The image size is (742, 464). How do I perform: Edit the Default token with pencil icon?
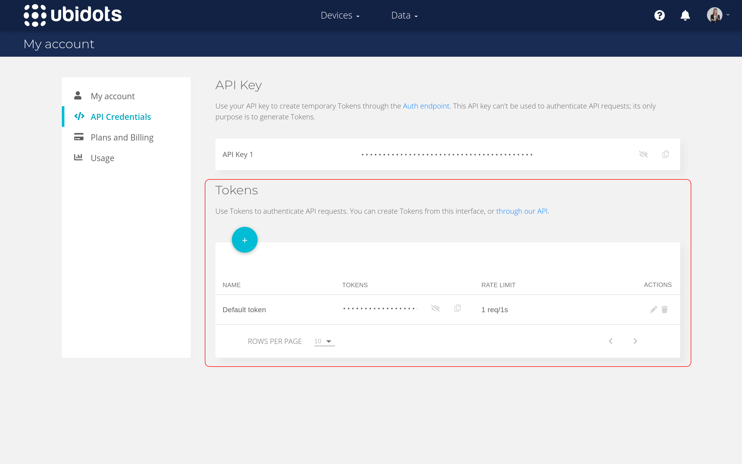653,309
